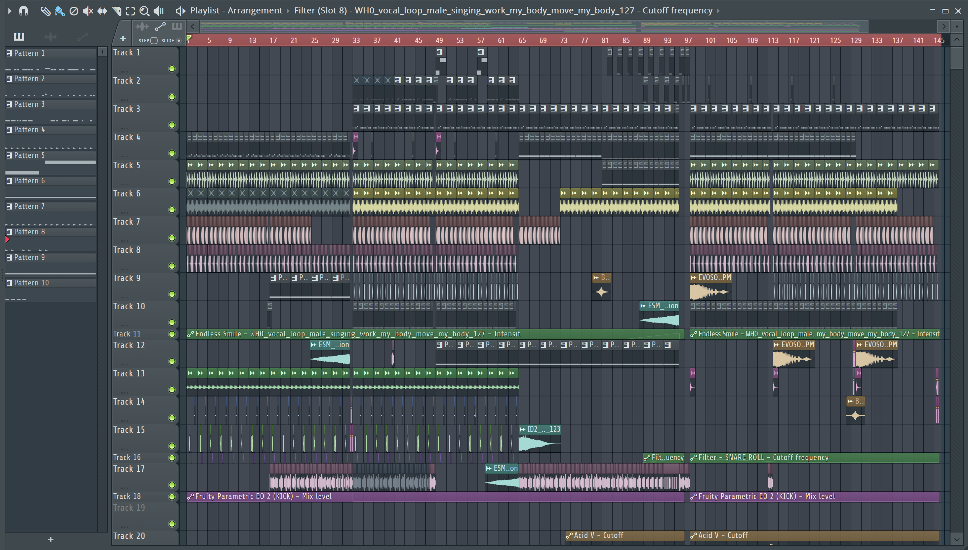The height and width of the screenshot is (550, 968).
Task: Show audio clips in the picker panel
Action: pyautogui.click(x=50, y=37)
